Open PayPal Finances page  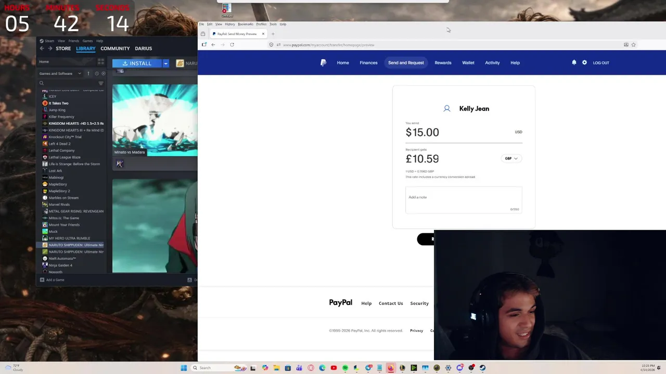[368, 62]
